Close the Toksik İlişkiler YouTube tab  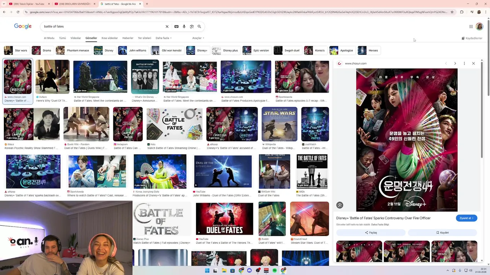[x=49, y=4]
